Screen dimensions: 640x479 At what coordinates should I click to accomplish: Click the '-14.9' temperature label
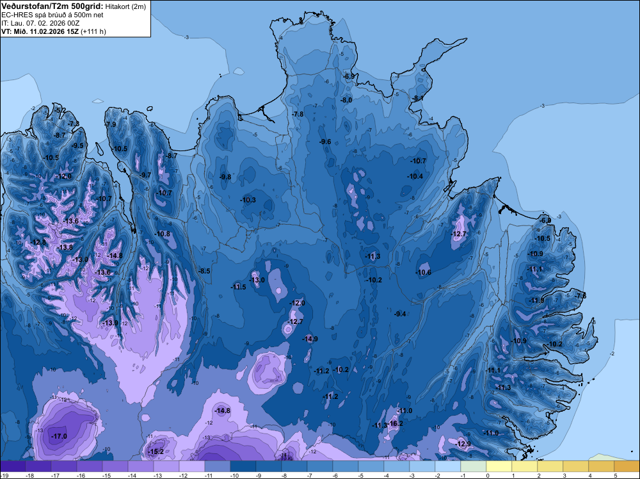310,339
